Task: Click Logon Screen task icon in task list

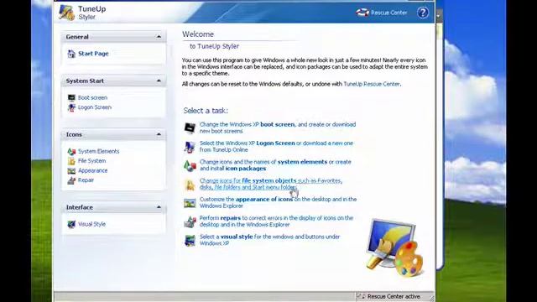Action: click(x=190, y=147)
